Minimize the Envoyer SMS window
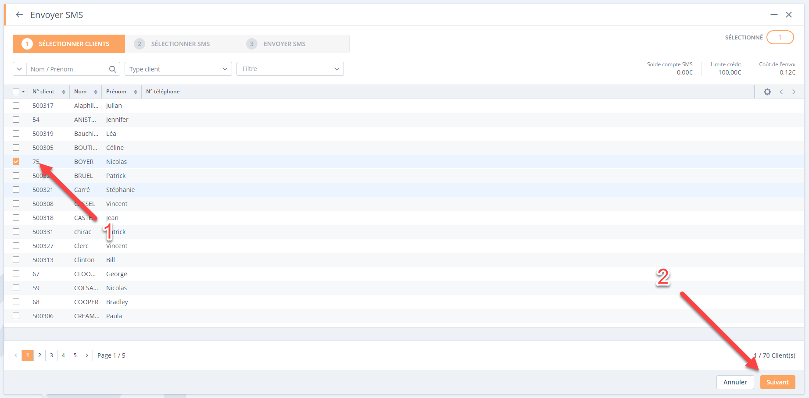Image resolution: width=809 pixels, height=398 pixels. (x=774, y=14)
